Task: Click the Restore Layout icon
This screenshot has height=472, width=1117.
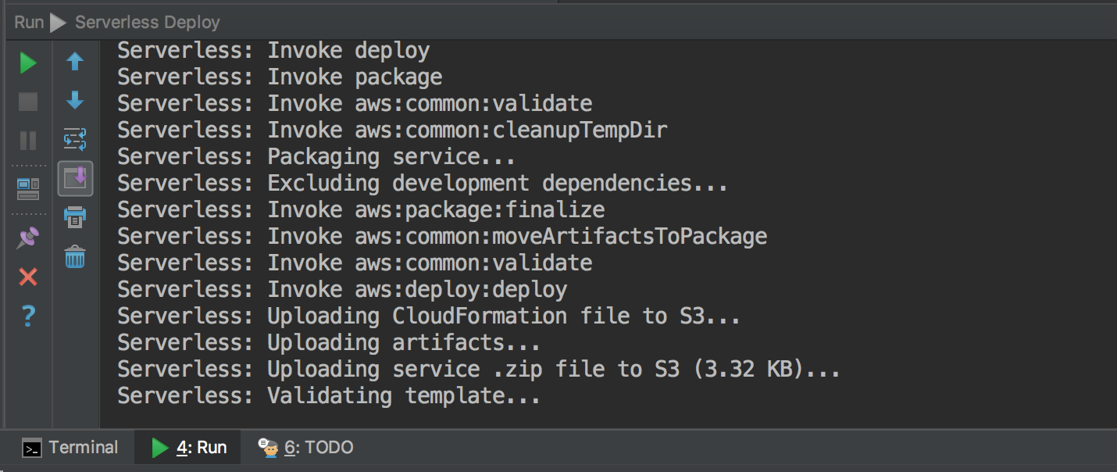Action: tap(28, 188)
